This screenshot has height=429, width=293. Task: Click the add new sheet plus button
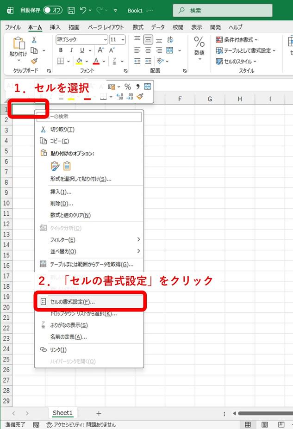99,413
